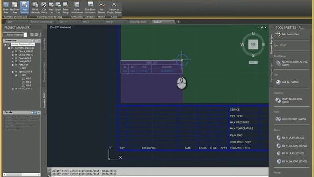Click Add Custom Part in Tool Palettes

click(288, 34)
